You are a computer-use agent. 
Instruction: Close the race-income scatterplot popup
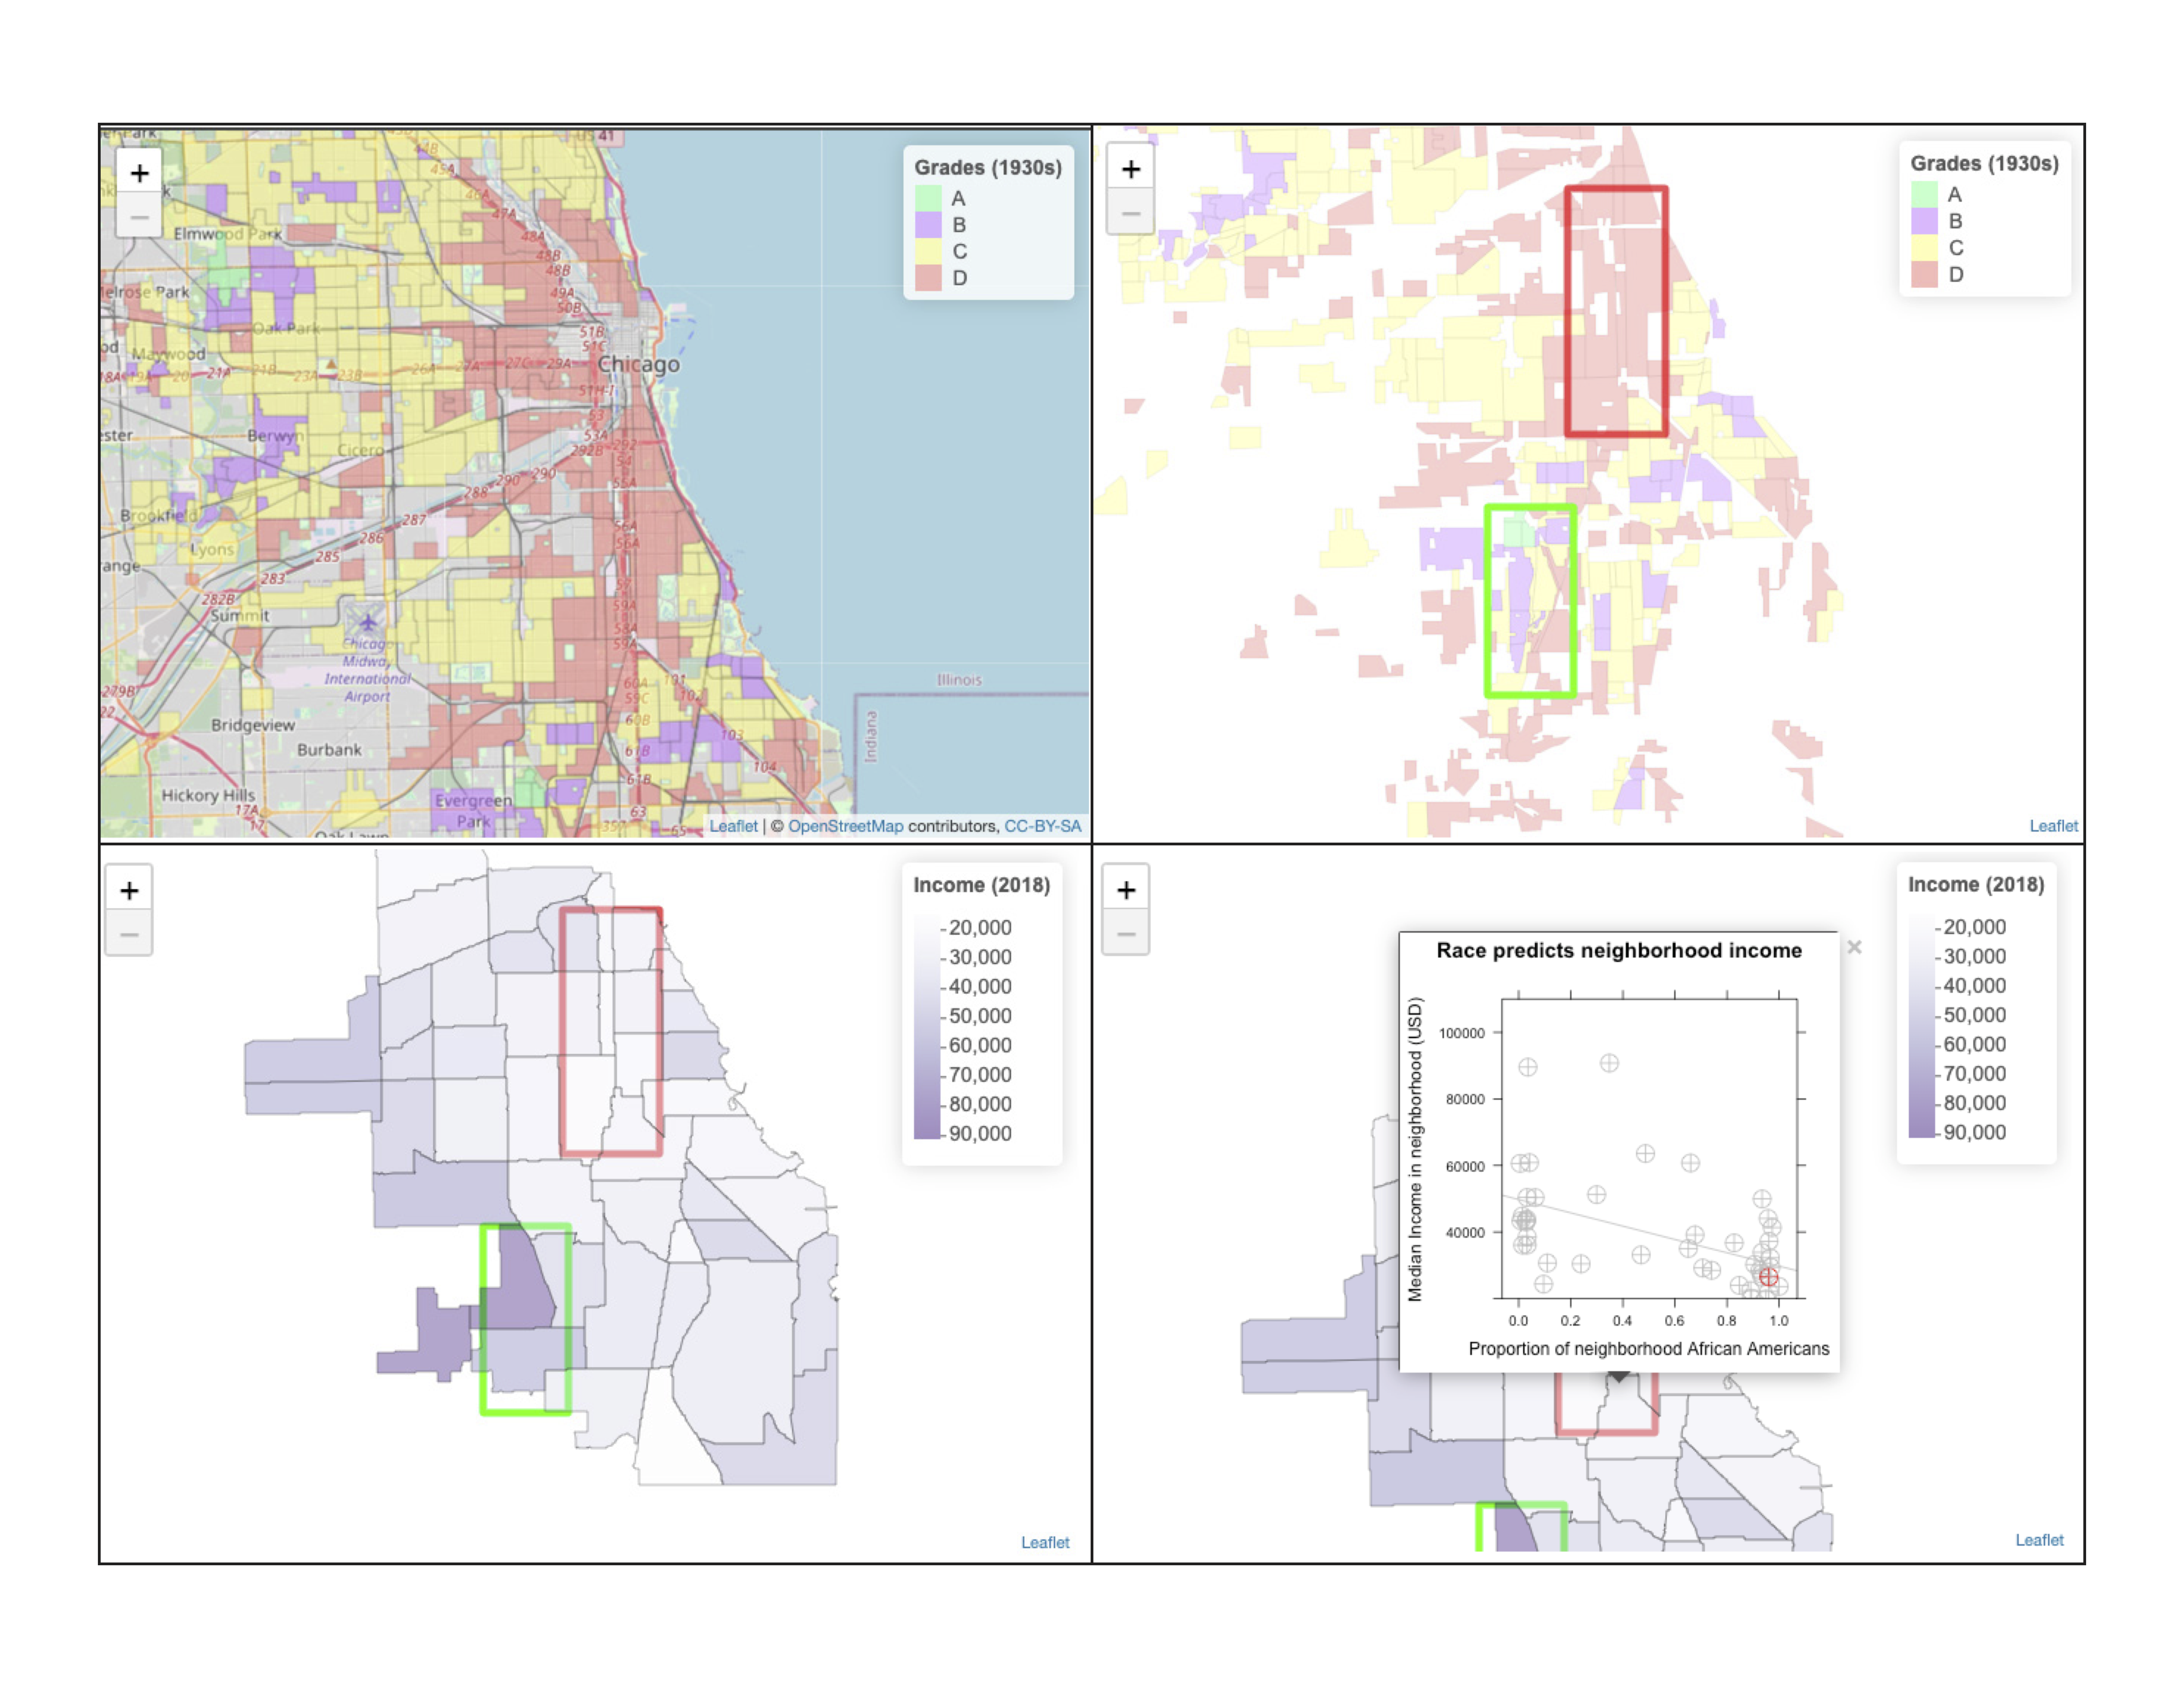tap(1855, 946)
